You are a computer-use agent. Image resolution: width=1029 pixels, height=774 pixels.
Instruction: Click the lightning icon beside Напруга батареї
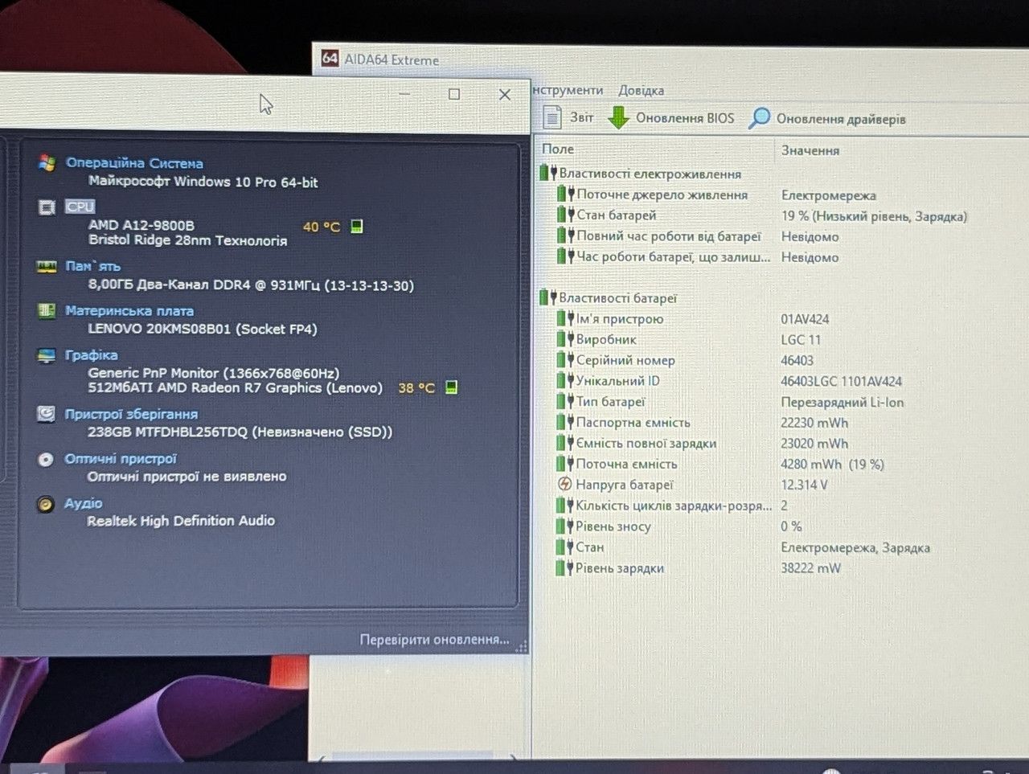[x=564, y=484]
